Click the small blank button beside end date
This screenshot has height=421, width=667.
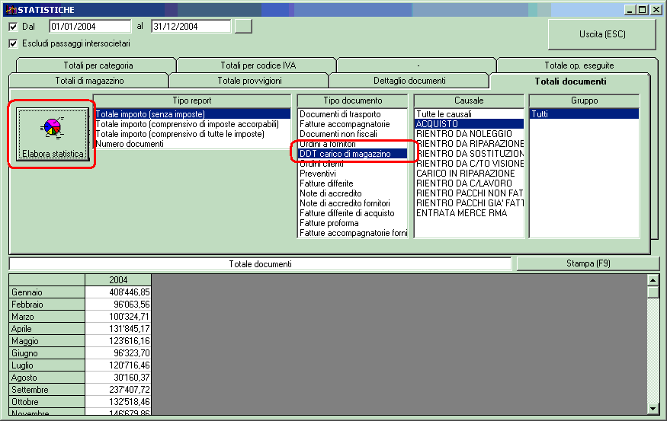tap(243, 27)
